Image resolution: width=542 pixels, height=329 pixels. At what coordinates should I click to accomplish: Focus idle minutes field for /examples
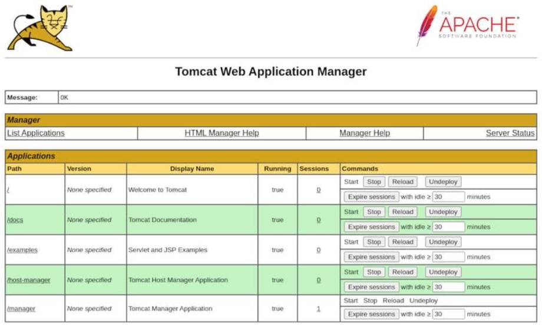(x=448, y=257)
